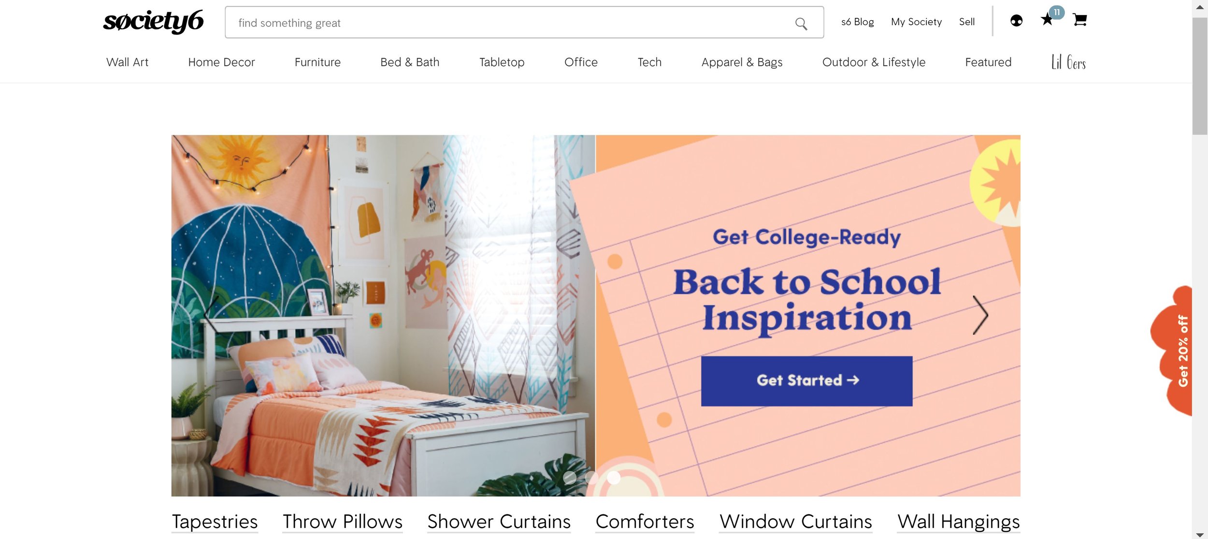Expand the Apparel & Bags menu
The image size is (1208, 539).
[742, 62]
